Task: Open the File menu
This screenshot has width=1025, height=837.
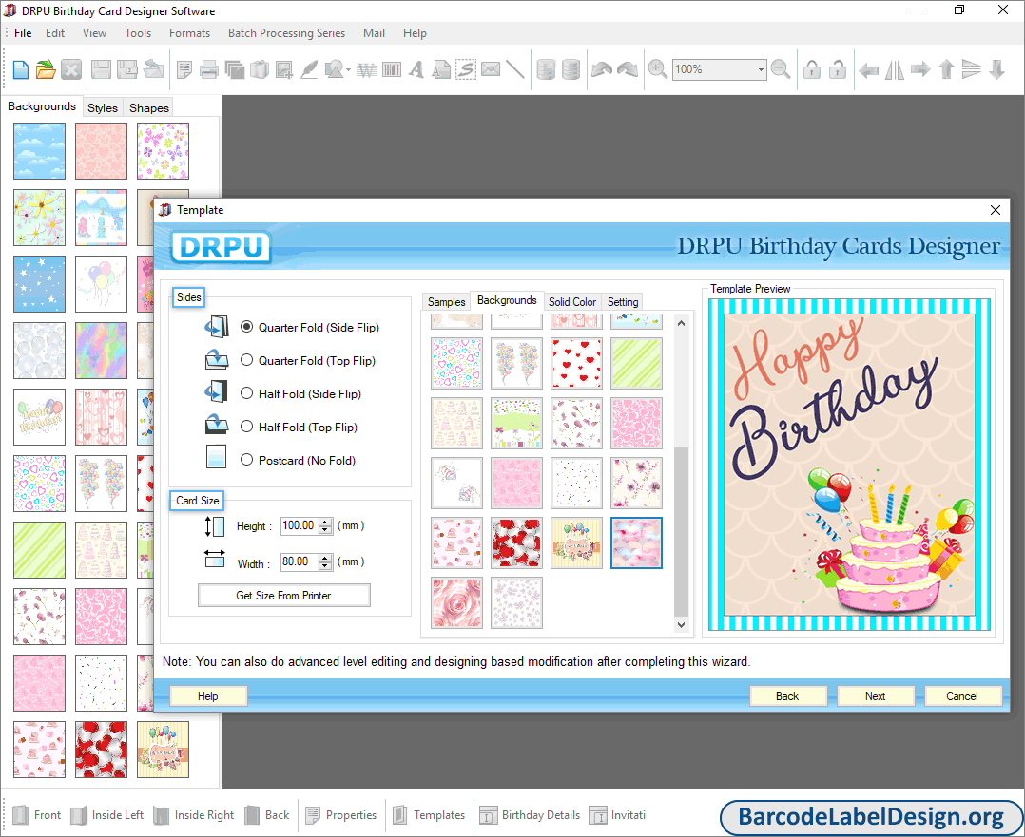Action: click(23, 32)
